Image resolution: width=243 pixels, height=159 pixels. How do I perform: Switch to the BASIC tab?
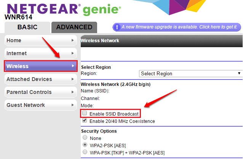point(27,27)
